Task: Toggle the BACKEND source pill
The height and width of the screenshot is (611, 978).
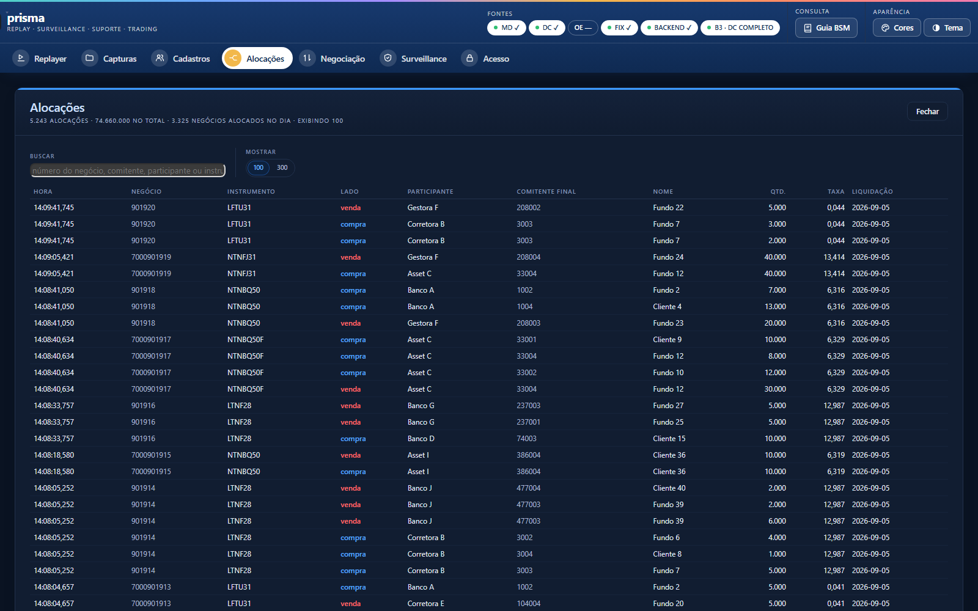Action: (x=669, y=27)
